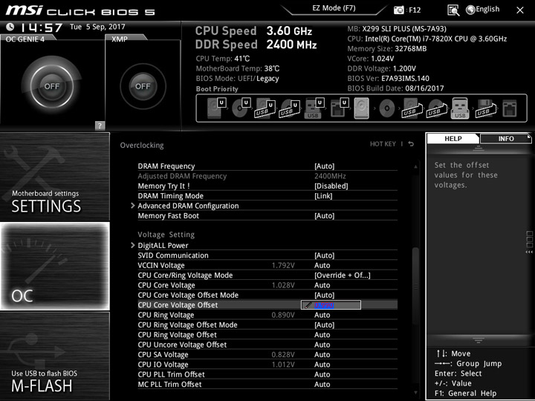
Task: Select CPU PLL Trim Offset row
Action: point(267,374)
